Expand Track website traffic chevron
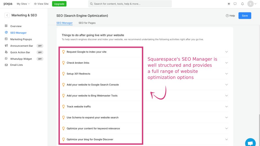 tap(226, 107)
